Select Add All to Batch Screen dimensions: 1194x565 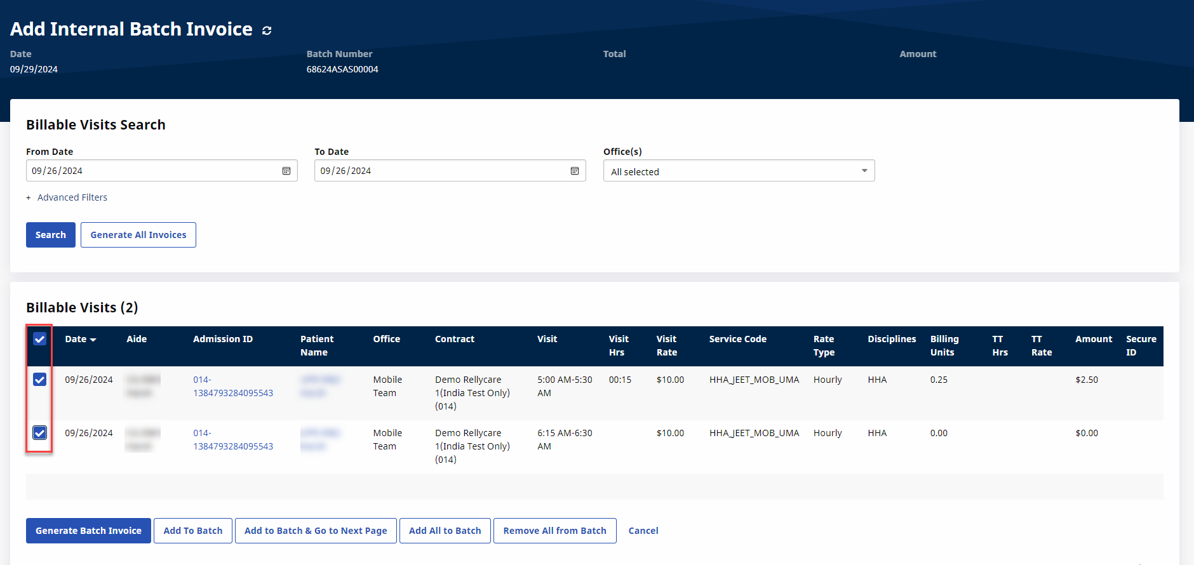point(445,531)
